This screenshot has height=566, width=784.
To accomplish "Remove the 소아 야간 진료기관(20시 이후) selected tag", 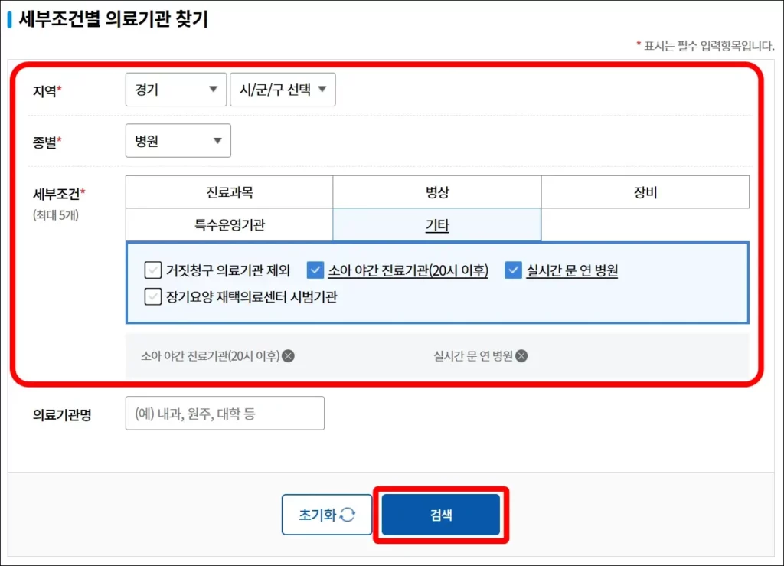I will click(x=289, y=356).
